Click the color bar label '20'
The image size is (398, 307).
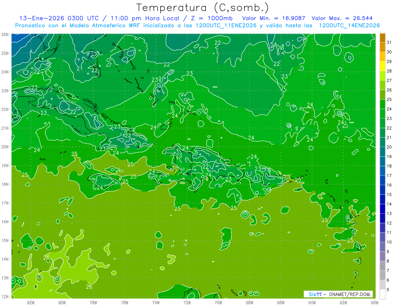(x=389, y=147)
